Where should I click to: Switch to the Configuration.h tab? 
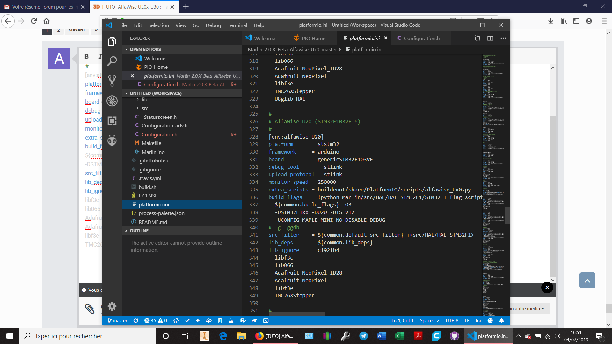(x=421, y=38)
